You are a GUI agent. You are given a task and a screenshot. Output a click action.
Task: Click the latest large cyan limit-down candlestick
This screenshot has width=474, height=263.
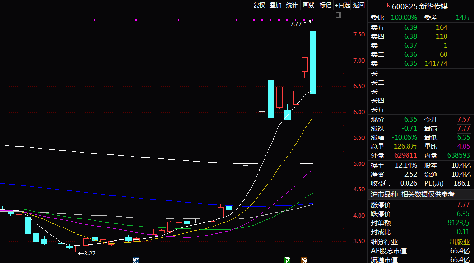pos(313,63)
